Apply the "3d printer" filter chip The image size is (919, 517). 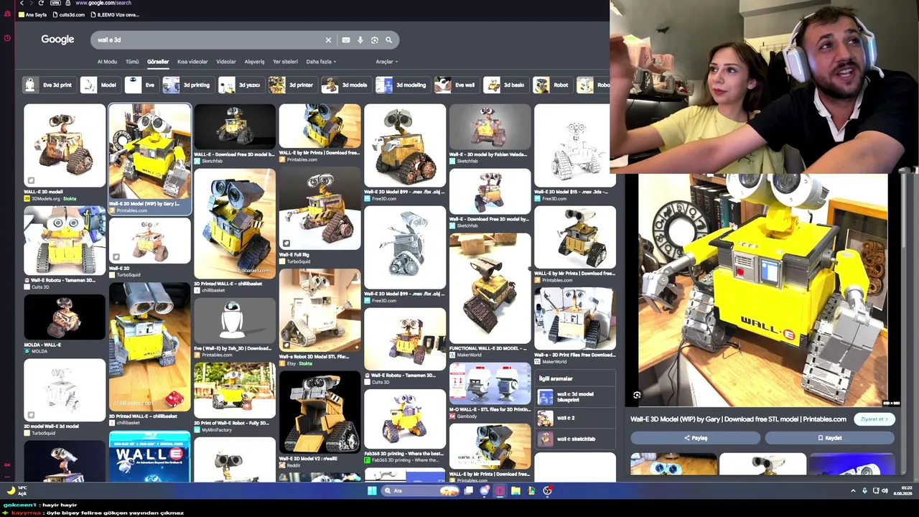click(x=292, y=85)
